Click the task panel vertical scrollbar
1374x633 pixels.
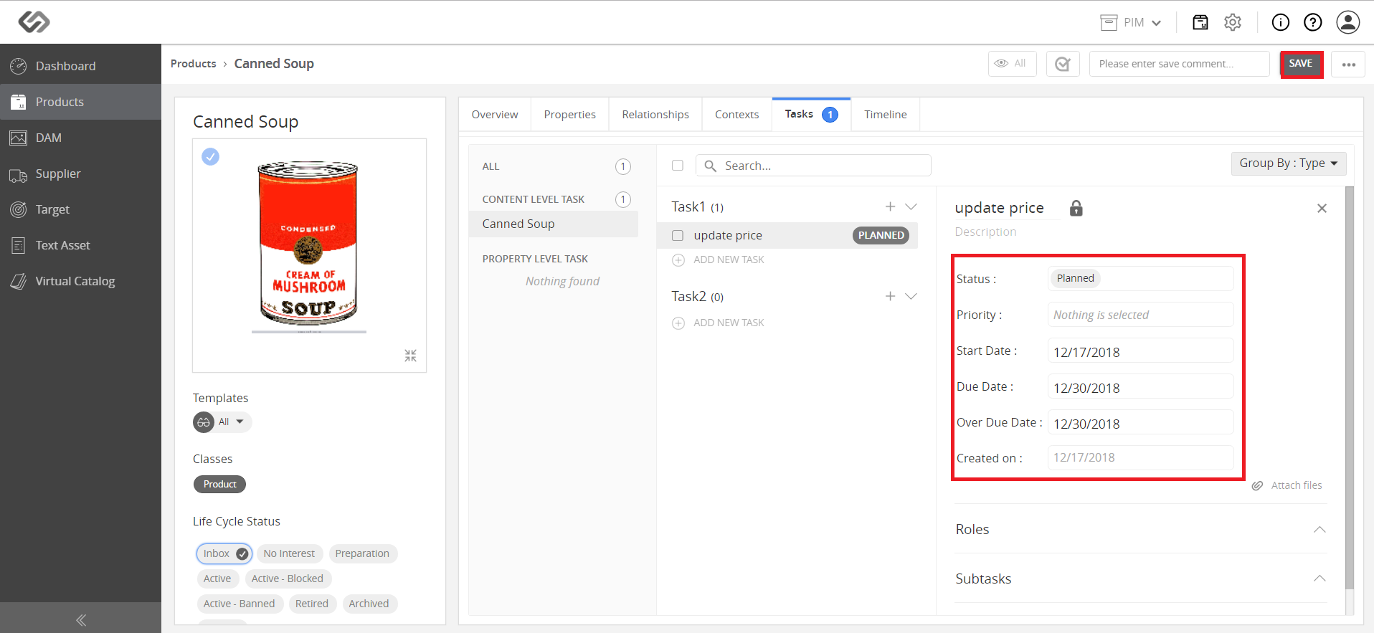(x=1350, y=387)
